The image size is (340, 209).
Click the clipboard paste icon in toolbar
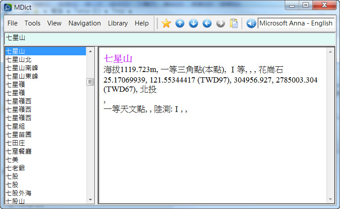tap(234, 23)
